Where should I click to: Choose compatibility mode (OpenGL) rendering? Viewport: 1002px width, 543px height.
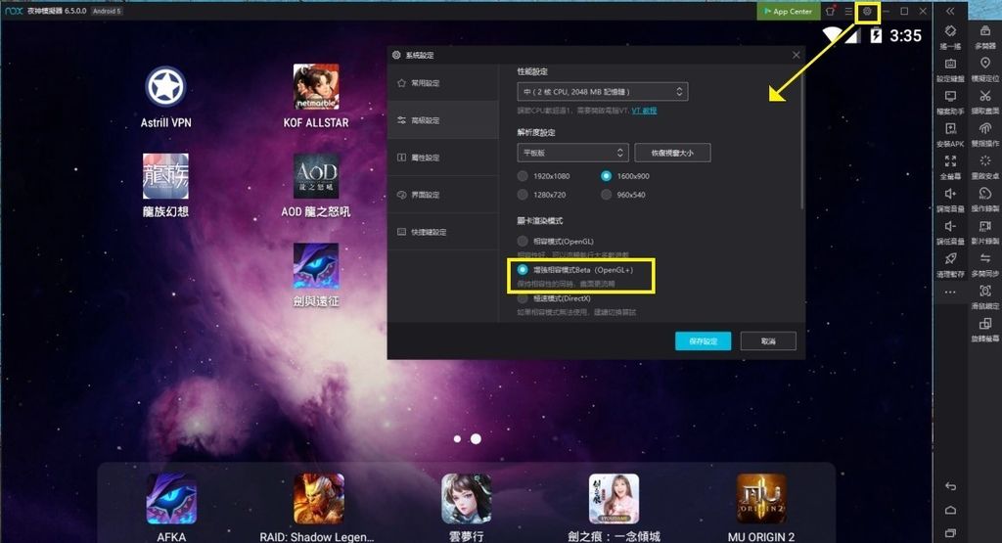point(523,241)
